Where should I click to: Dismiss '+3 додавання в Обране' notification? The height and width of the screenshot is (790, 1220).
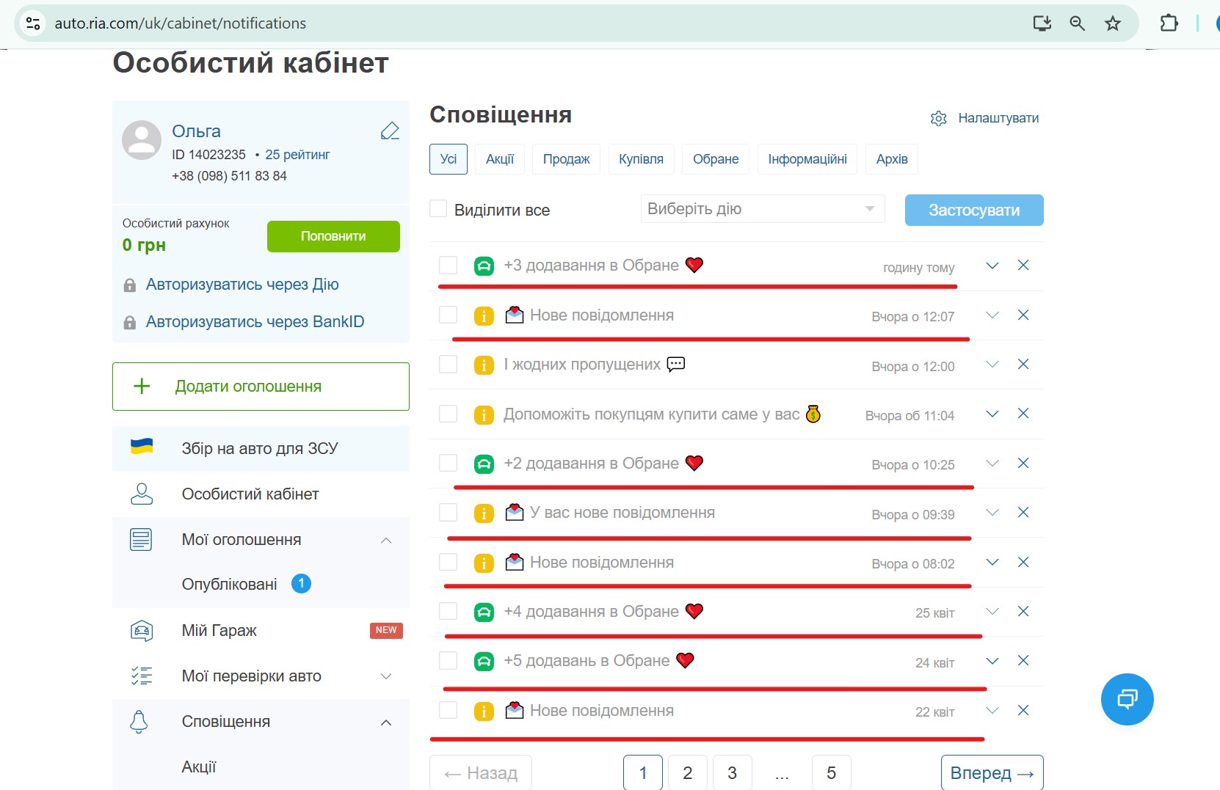pyautogui.click(x=1023, y=265)
